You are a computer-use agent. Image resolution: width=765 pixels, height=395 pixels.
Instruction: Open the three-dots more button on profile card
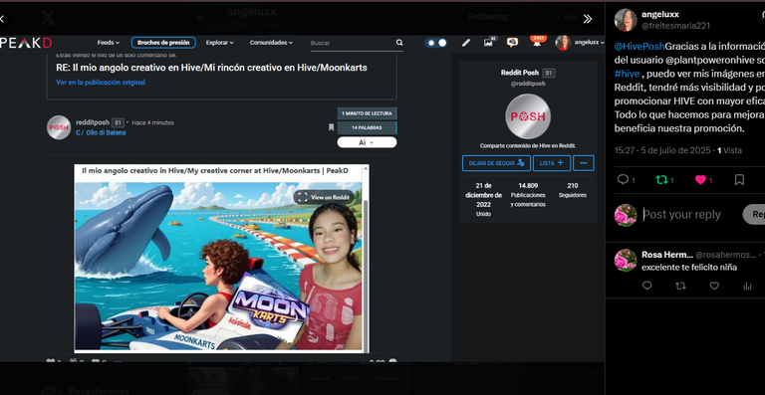pos(584,163)
